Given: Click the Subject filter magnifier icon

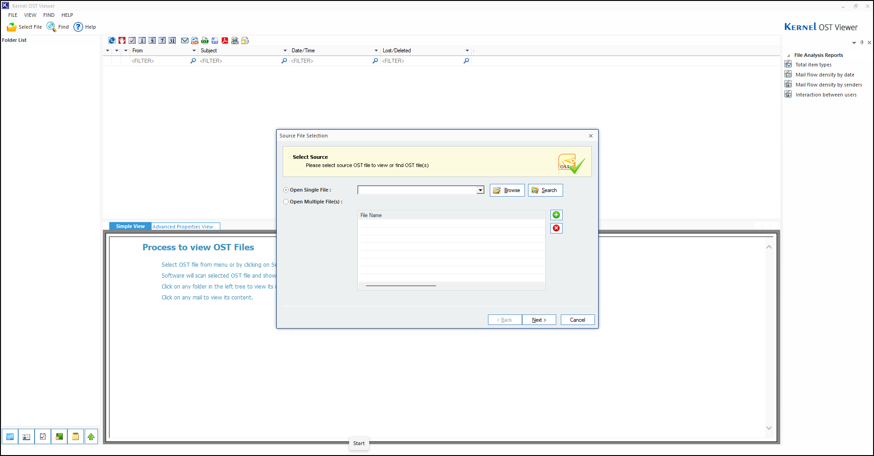Looking at the screenshot, I should pos(284,61).
